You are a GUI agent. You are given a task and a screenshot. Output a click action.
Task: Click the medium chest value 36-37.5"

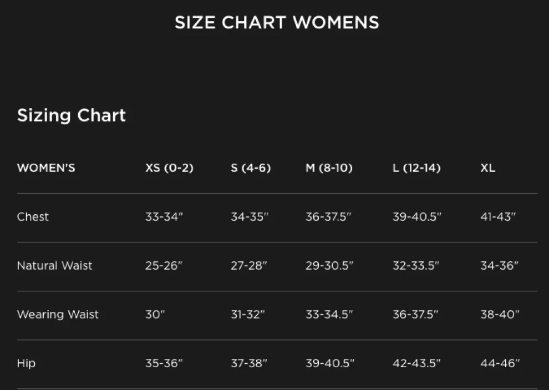pos(329,217)
